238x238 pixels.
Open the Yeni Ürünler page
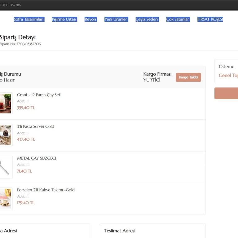(116, 19)
